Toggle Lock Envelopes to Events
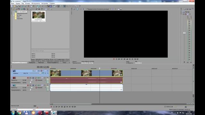The image size is (205, 115). pos(58,6)
